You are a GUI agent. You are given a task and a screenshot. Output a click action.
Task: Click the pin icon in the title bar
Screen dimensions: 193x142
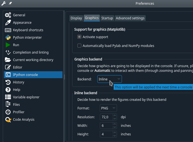coord(11,3)
